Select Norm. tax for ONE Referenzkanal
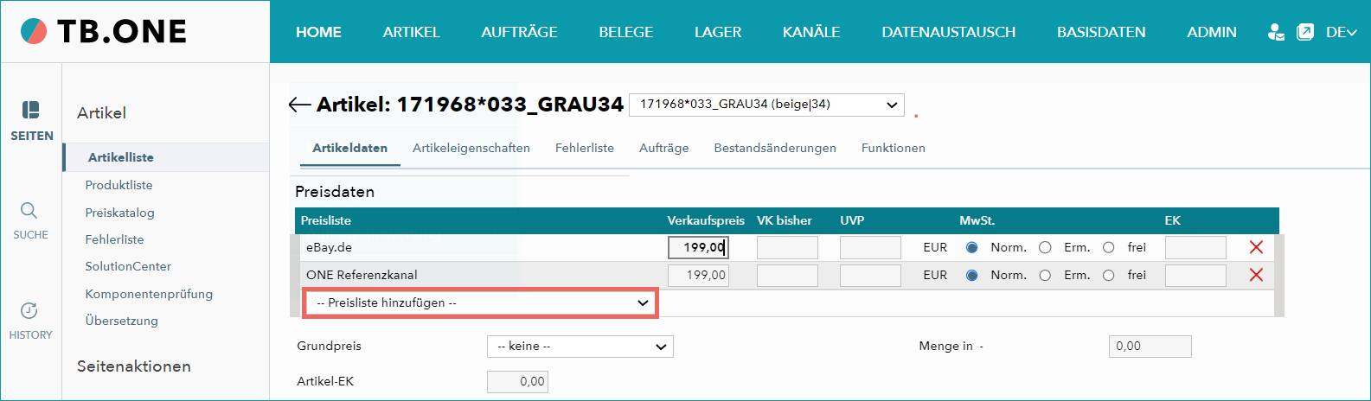 click(972, 275)
